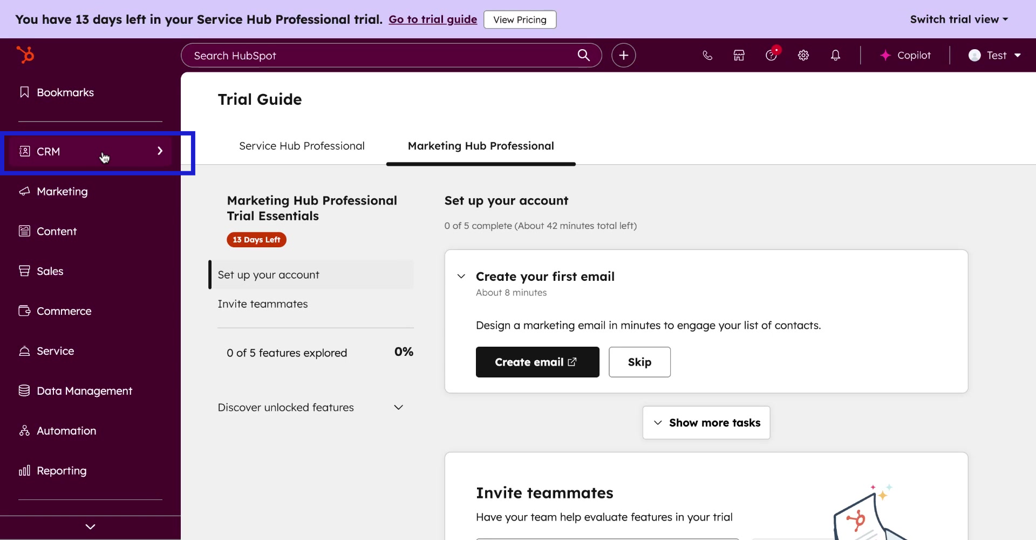Open the Test account menu
This screenshot has width=1036, height=540.
(994, 55)
